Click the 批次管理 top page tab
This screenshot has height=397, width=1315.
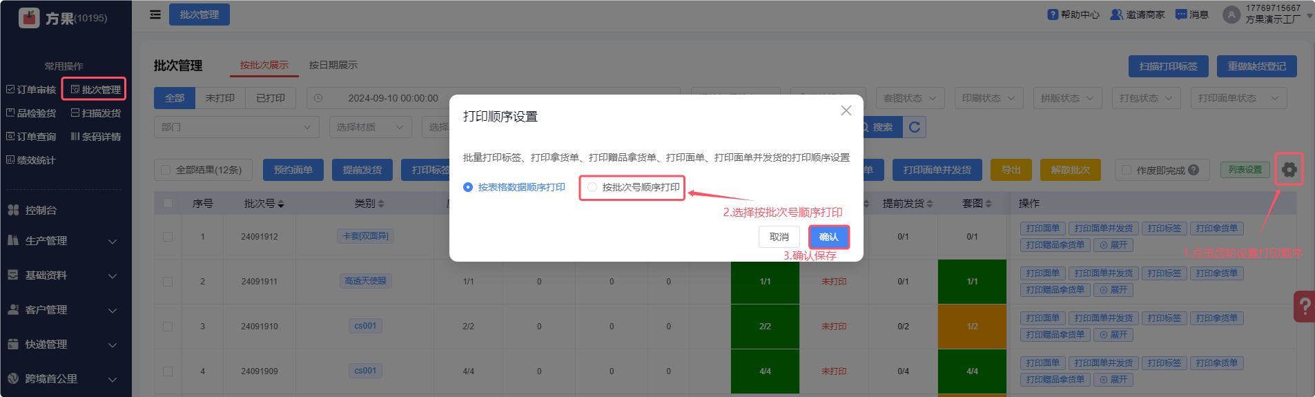pyautogui.click(x=199, y=14)
